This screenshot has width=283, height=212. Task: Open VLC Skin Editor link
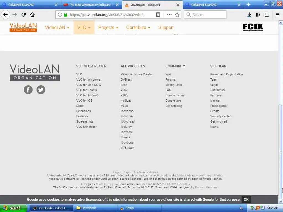(87, 127)
